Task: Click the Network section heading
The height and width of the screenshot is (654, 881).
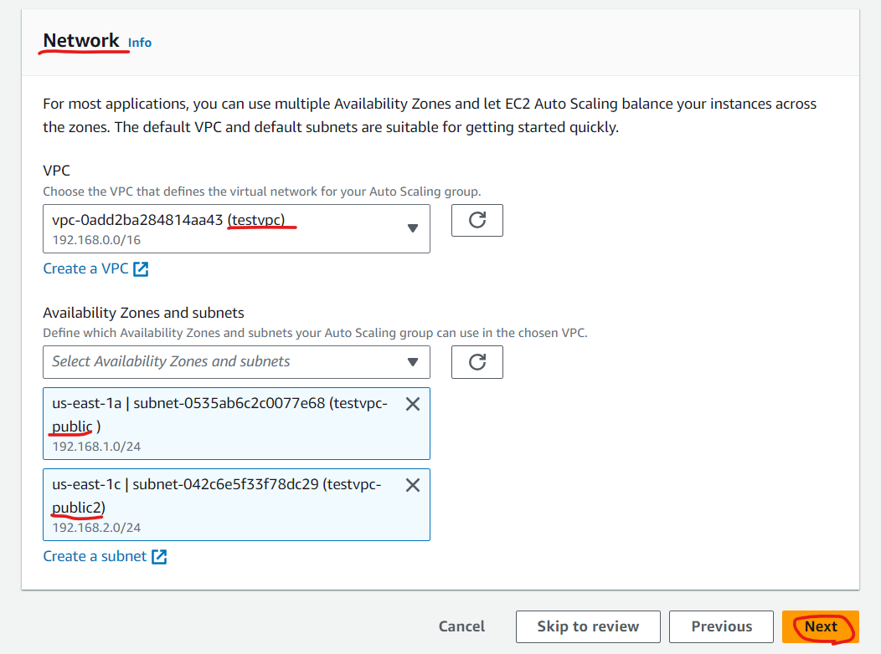Action: [81, 41]
